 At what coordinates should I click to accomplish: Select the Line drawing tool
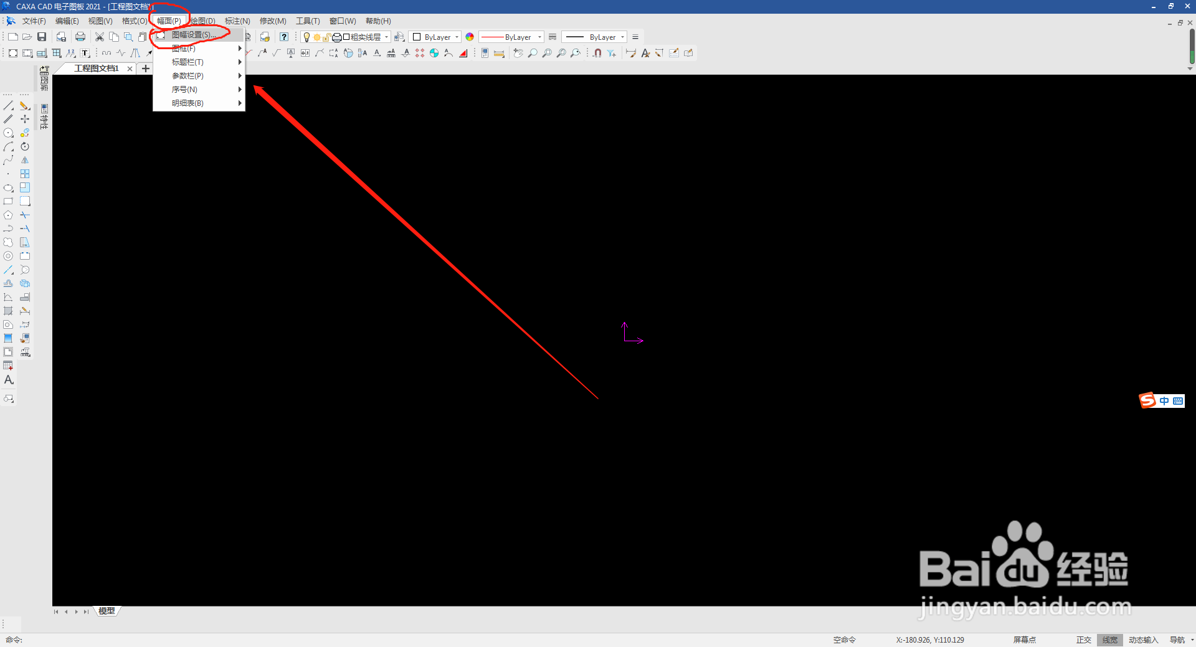(8, 106)
